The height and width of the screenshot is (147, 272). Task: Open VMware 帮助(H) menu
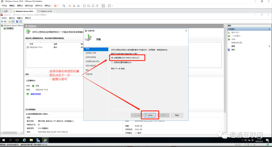coord(48,6)
